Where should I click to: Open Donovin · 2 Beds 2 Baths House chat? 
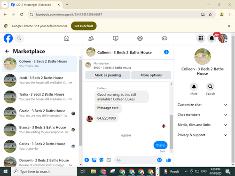tap(39, 161)
